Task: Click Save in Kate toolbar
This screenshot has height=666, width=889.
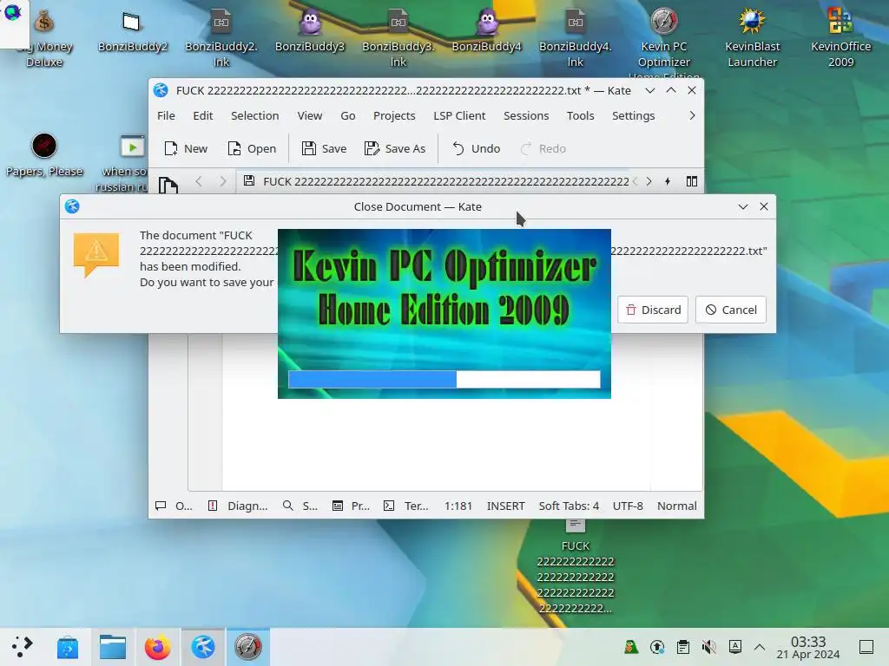Action: tap(324, 148)
